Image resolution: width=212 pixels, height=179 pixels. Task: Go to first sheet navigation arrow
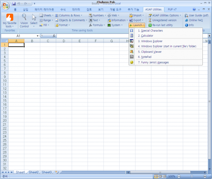click(x=2, y=172)
